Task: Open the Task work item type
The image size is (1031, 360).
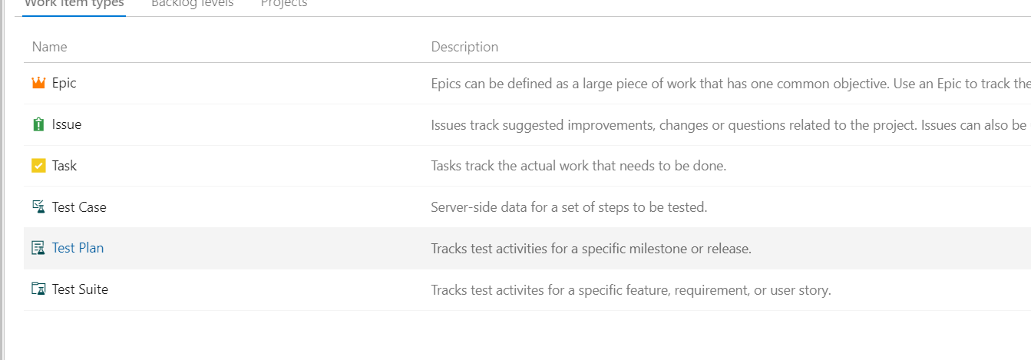Action: (64, 166)
